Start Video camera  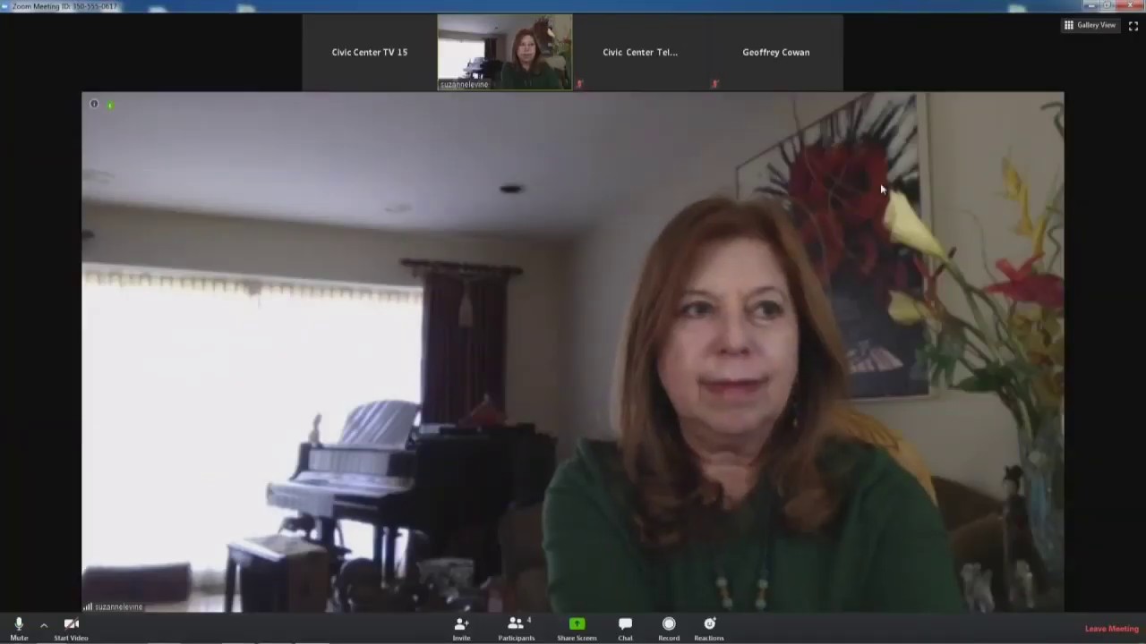tap(71, 627)
